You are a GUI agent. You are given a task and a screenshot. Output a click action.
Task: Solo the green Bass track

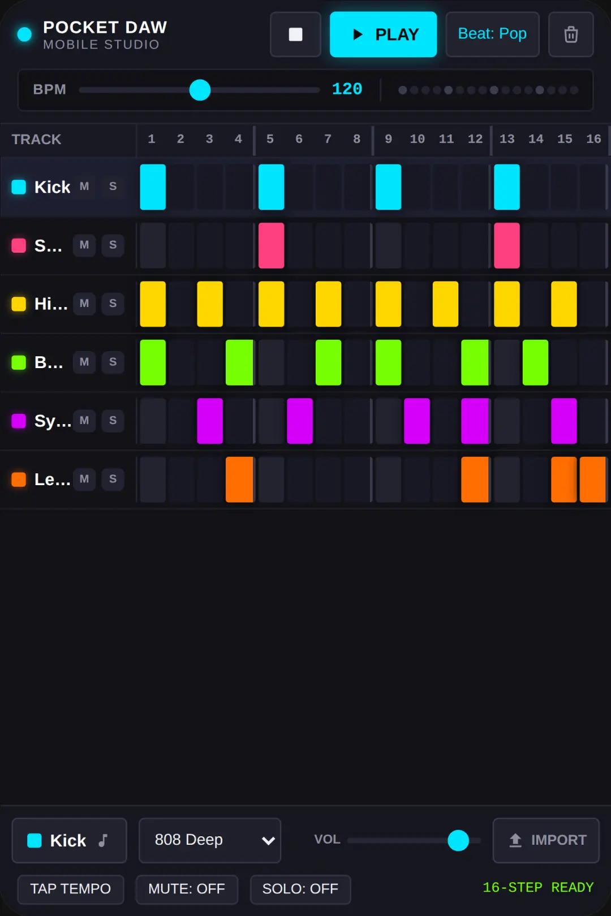click(x=113, y=362)
